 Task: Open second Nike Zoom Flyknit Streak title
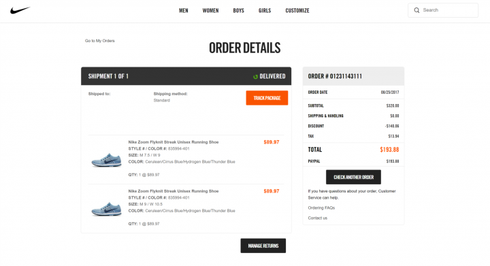tap(174, 191)
